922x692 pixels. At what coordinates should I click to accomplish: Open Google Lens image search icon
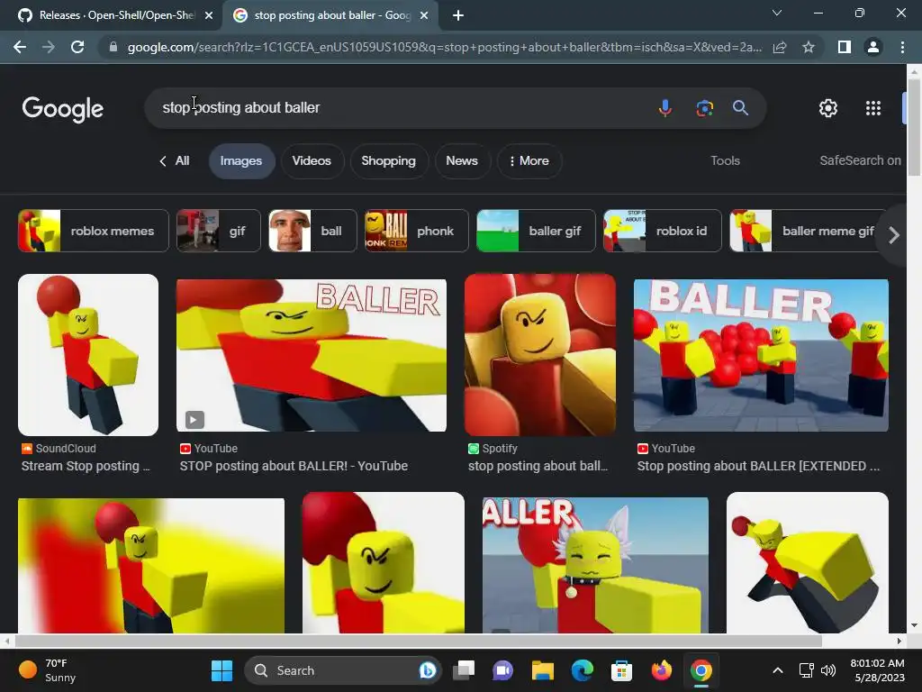click(704, 108)
